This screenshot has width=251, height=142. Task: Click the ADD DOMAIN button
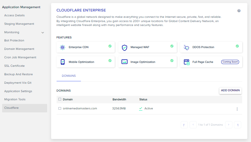coord(230,90)
